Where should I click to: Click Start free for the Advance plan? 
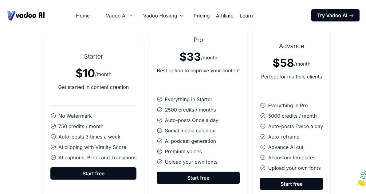click(x=291, y=184)
